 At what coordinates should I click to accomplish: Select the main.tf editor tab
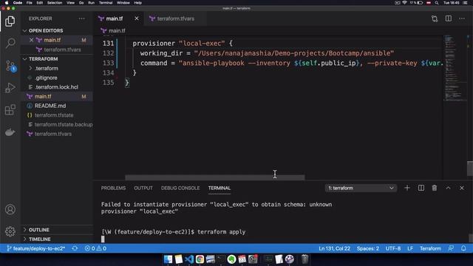click(115, 18)
